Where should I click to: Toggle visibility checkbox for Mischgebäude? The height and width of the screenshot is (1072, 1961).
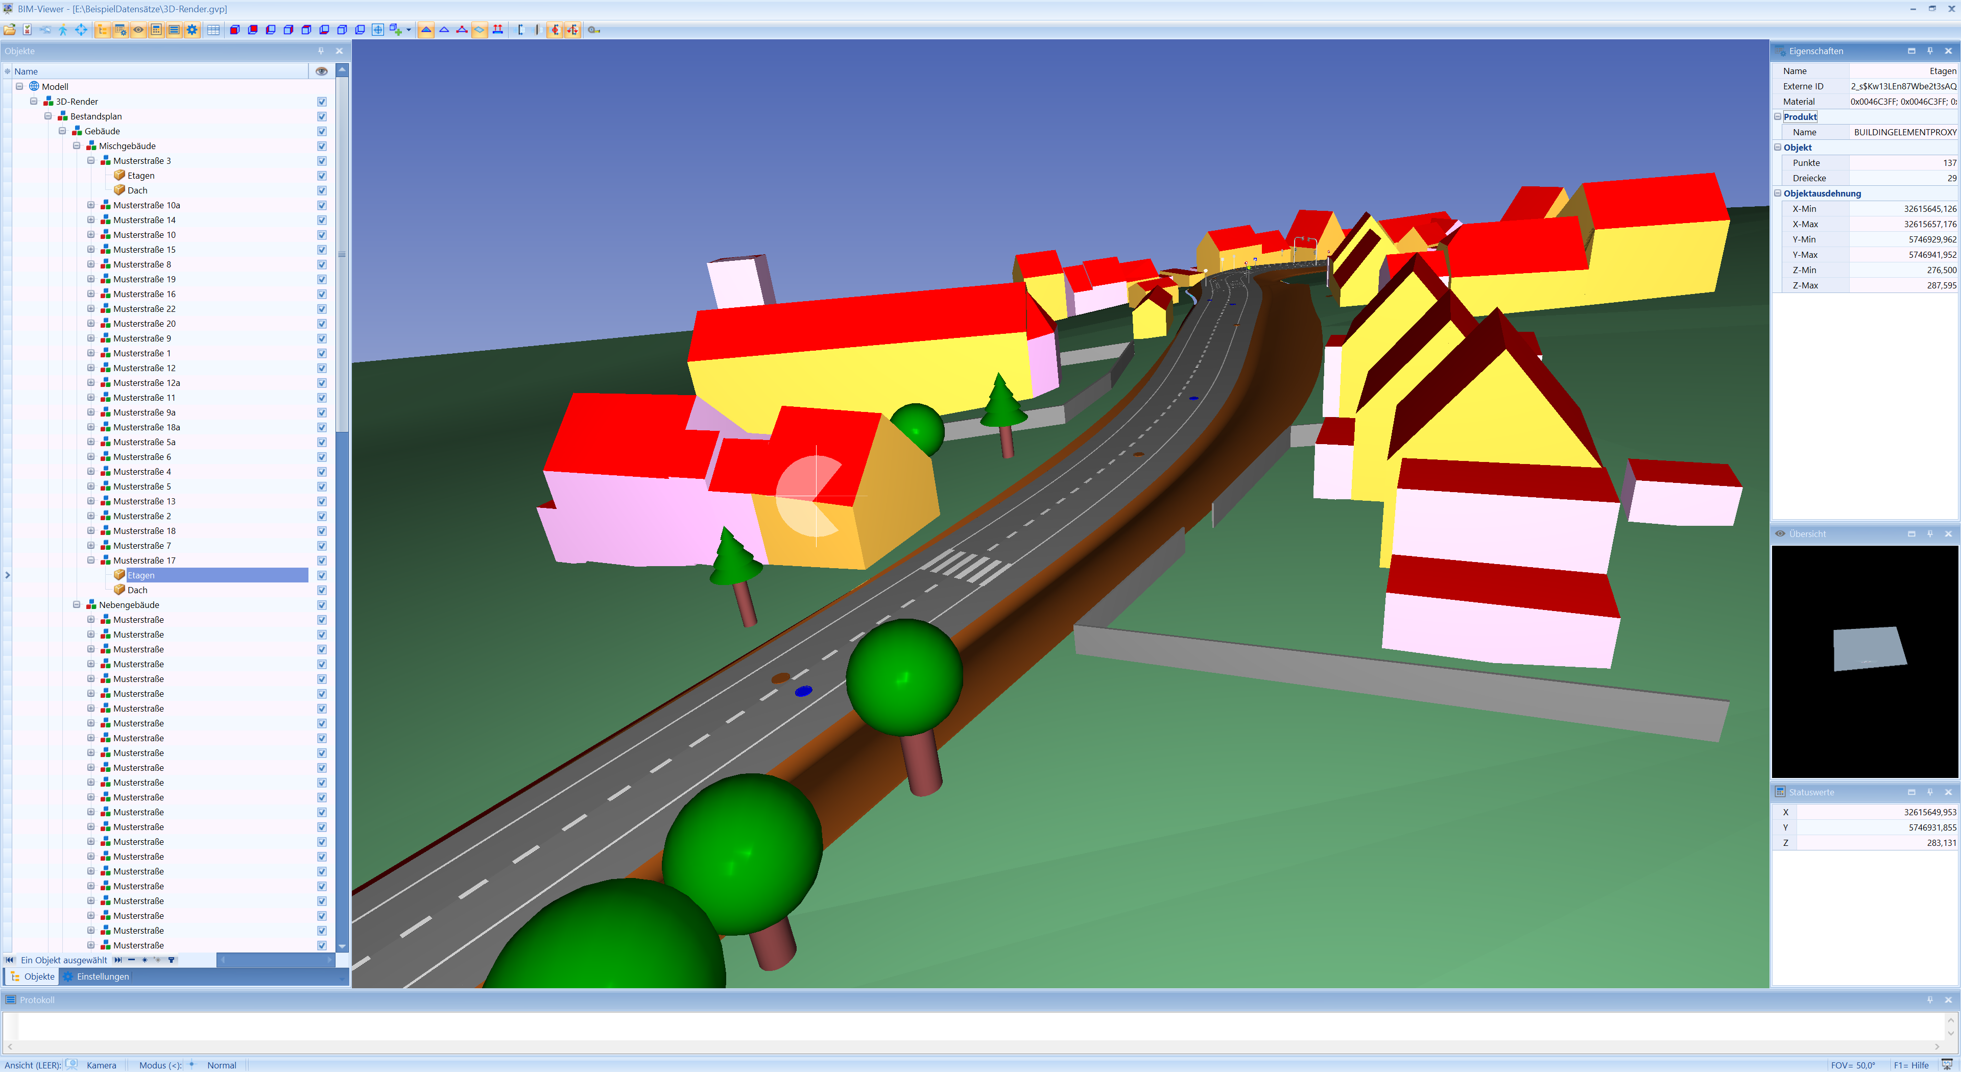pyautogui.click(x=322, y=146)
